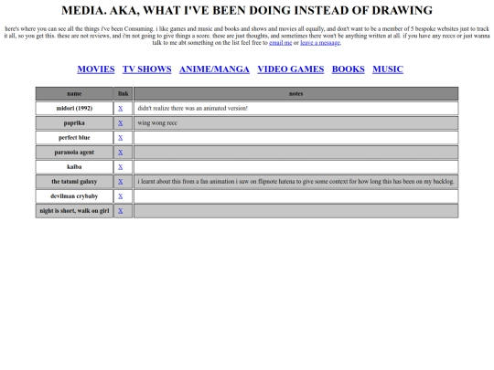
Task: Select 'night is short, walk on girl' cell
Action: pyautogui.click(x=74, y=211)
